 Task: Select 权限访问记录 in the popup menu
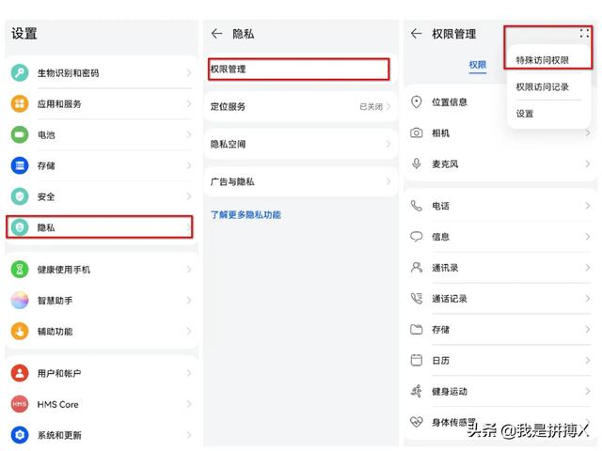coord(542,87)
